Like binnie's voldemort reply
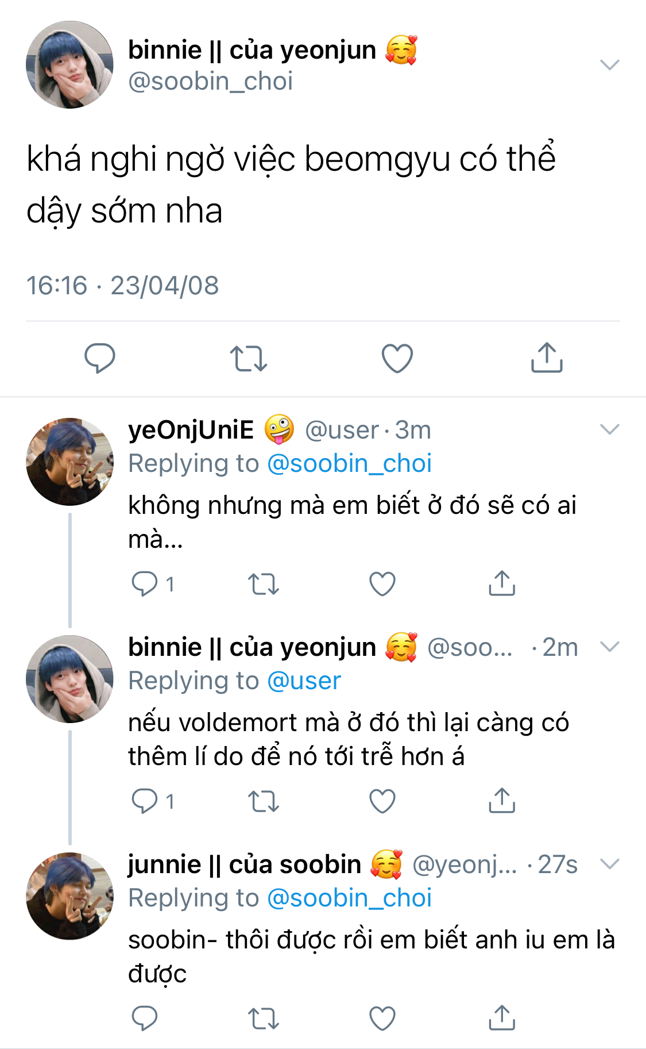 point(382,801)
